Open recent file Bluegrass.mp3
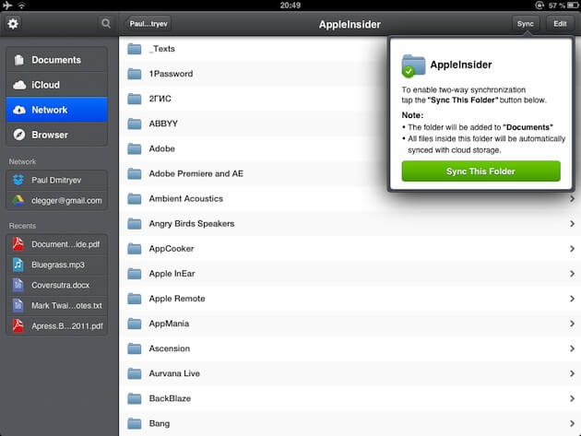 point(56,265)
